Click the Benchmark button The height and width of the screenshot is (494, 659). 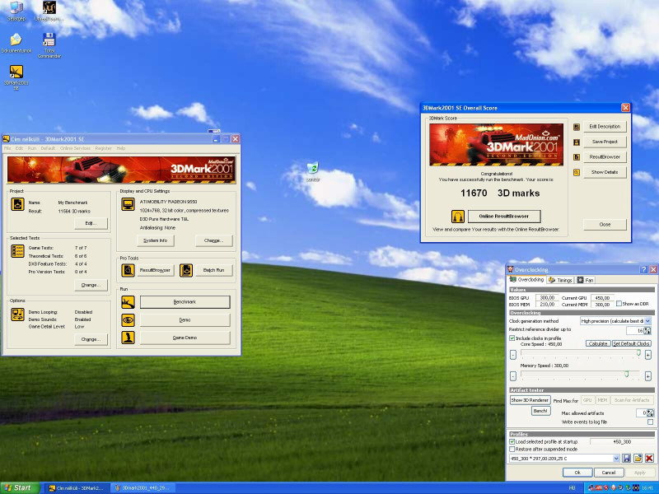tap(185, 302)
